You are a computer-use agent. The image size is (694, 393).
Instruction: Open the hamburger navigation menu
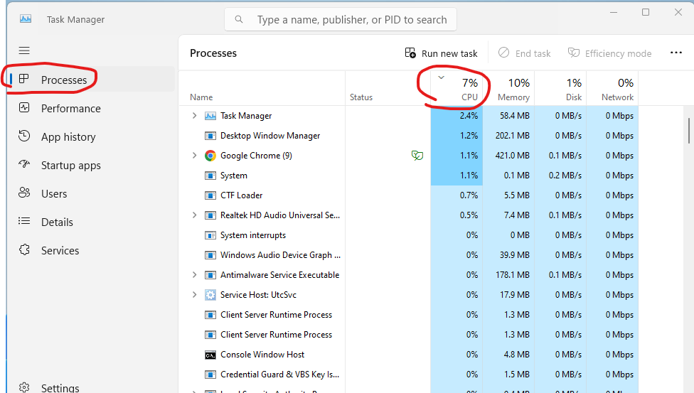tap(24, 50)
